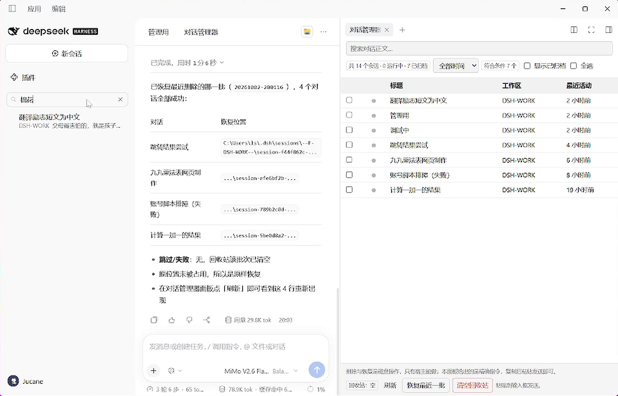Image resolution: width=618 pixels, height=396 pixels.
Task: Start a new session with 新会话
Action: tap(67, 54)
